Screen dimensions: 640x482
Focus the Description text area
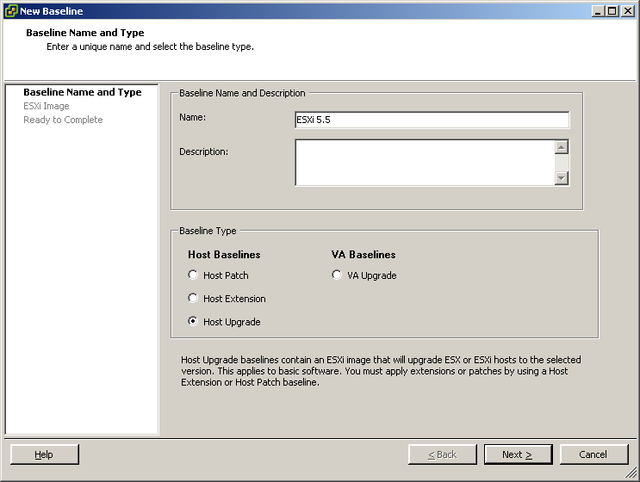(x=424, y=163)
